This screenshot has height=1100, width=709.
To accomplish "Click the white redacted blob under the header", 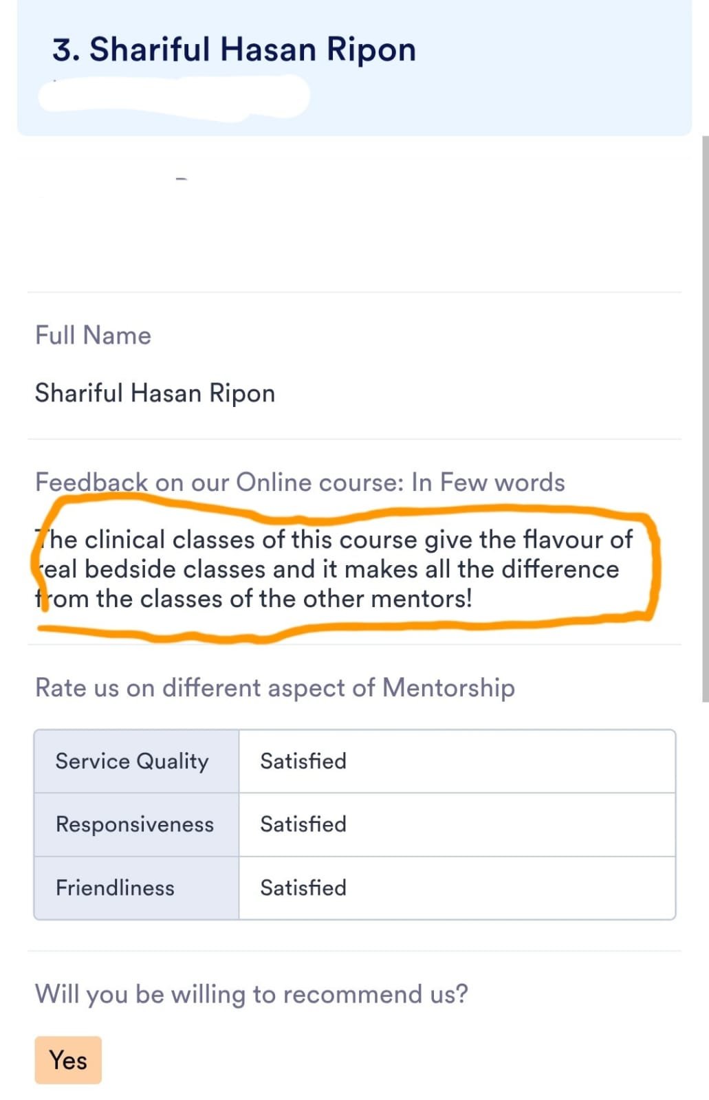I will [172, 98].
